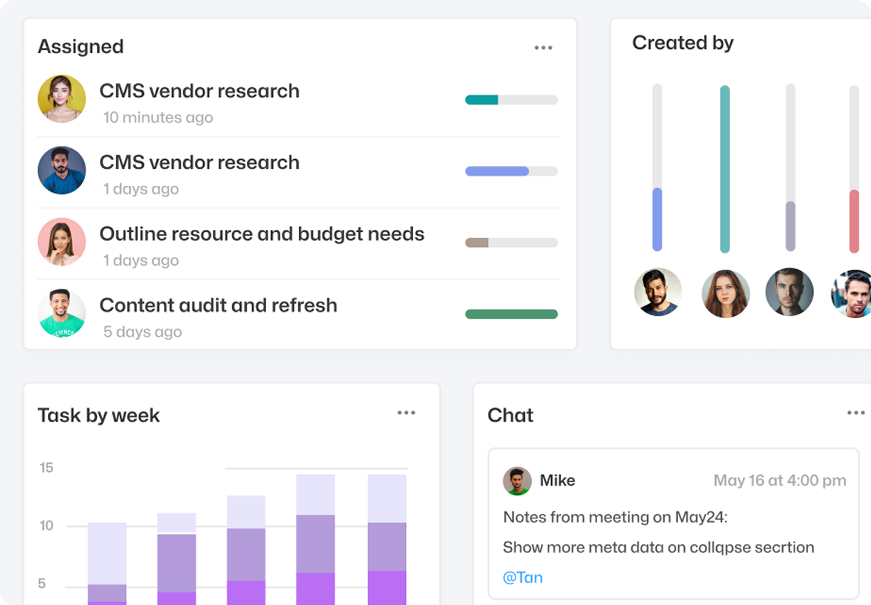The image size is (871, 605).
Task: Click the fifth bar in Task by week chart
Action: [x=387, y=540]
